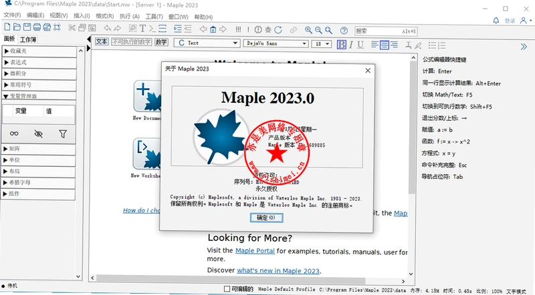Insert a Maple prompt with the >_ icon
Viewport: 535px width, 295px height.
(x=152, y=29)
